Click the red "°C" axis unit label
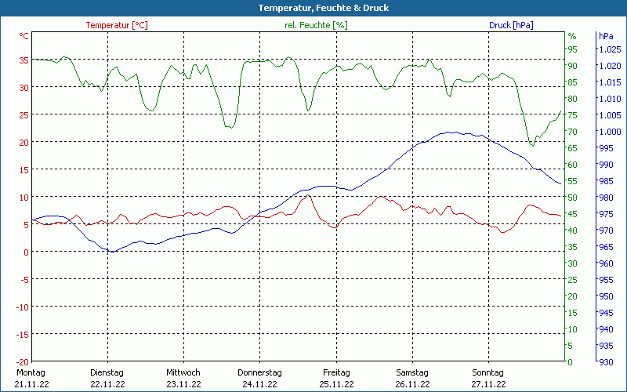627x392 pixels. tap(24, 36)
